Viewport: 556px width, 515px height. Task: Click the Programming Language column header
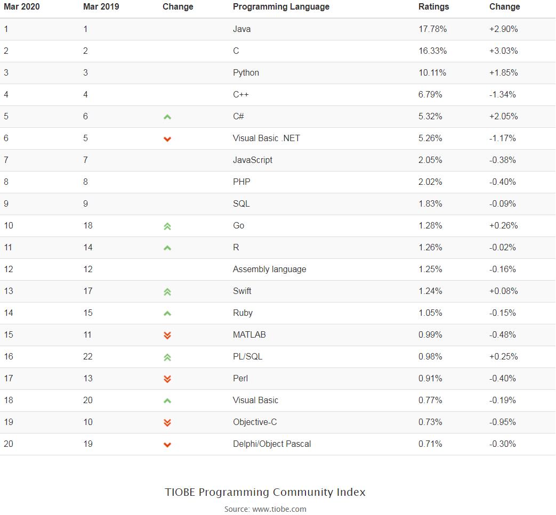click(281, 7)
